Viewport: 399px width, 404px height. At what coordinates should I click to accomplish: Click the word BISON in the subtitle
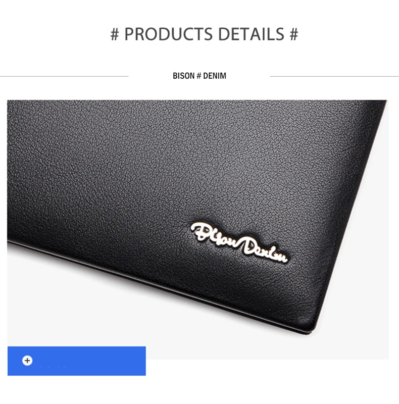[183, 76]
